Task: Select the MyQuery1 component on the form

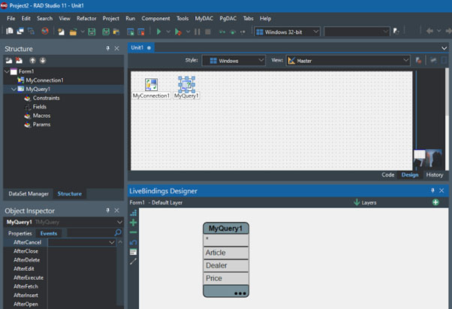Action: (x=186, y=84)
